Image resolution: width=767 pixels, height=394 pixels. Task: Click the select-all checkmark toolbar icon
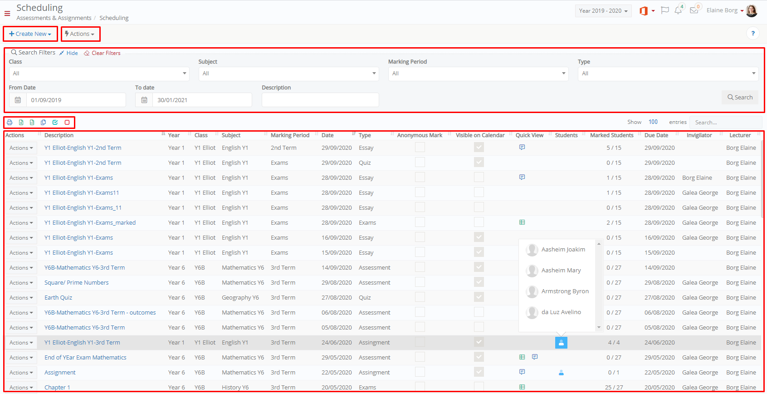tap(55, 123)
